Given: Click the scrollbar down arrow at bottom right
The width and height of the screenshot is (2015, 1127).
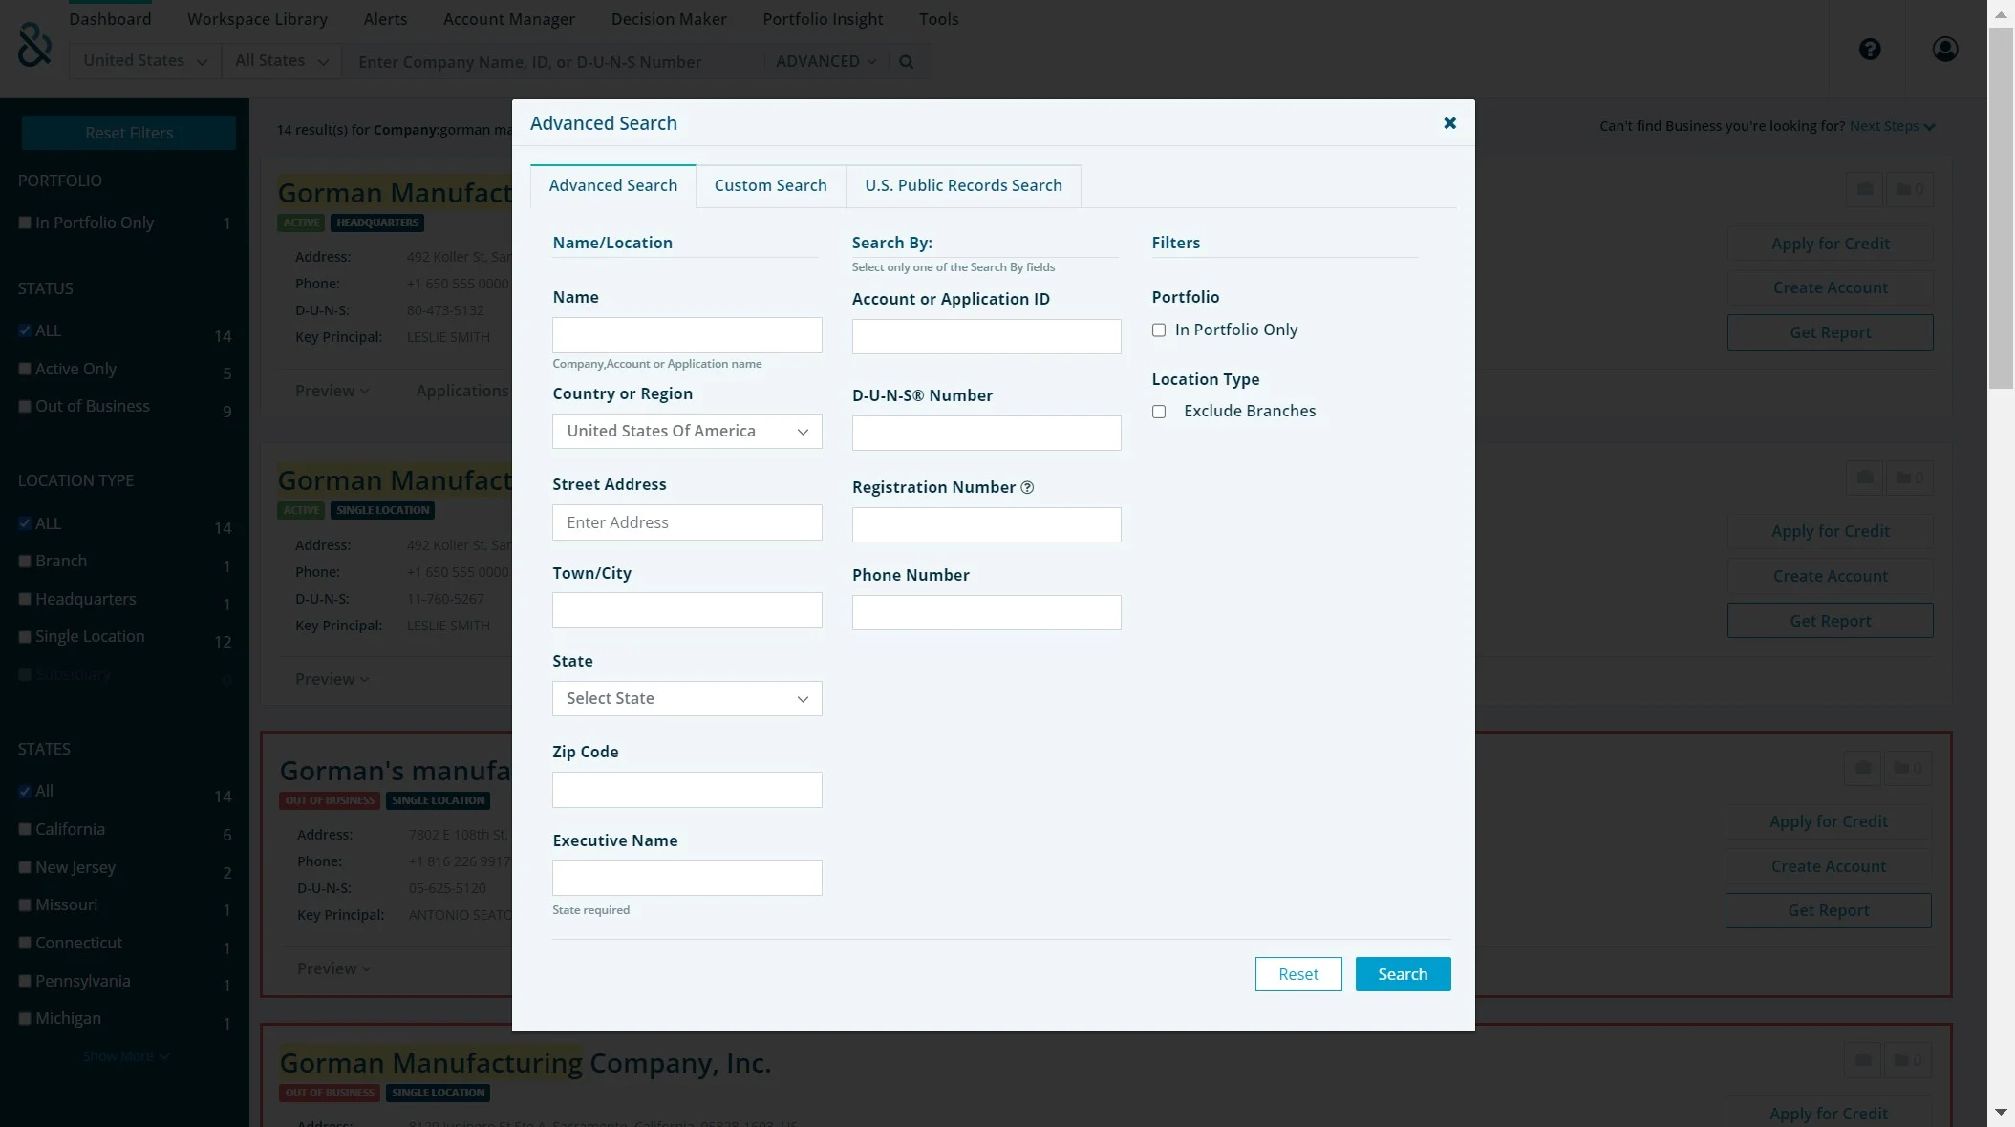Looking at the screenshot, I should click(x=2001, y=1112).
